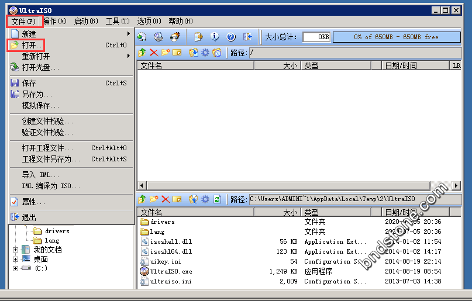Expand the 新建 submenu
This screenshot has width=472, height=301.
(x=71, y=34)
